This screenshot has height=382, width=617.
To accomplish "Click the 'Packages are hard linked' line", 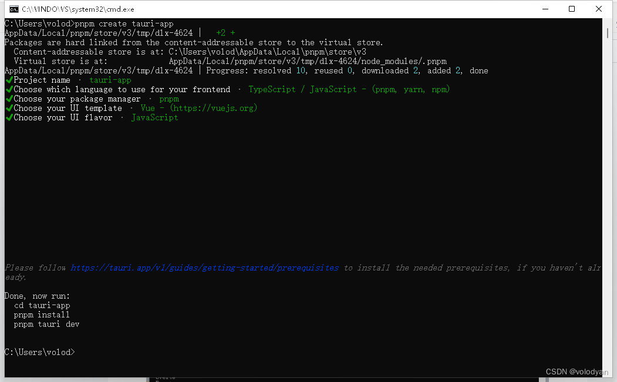I will click(x=194, y=42).
